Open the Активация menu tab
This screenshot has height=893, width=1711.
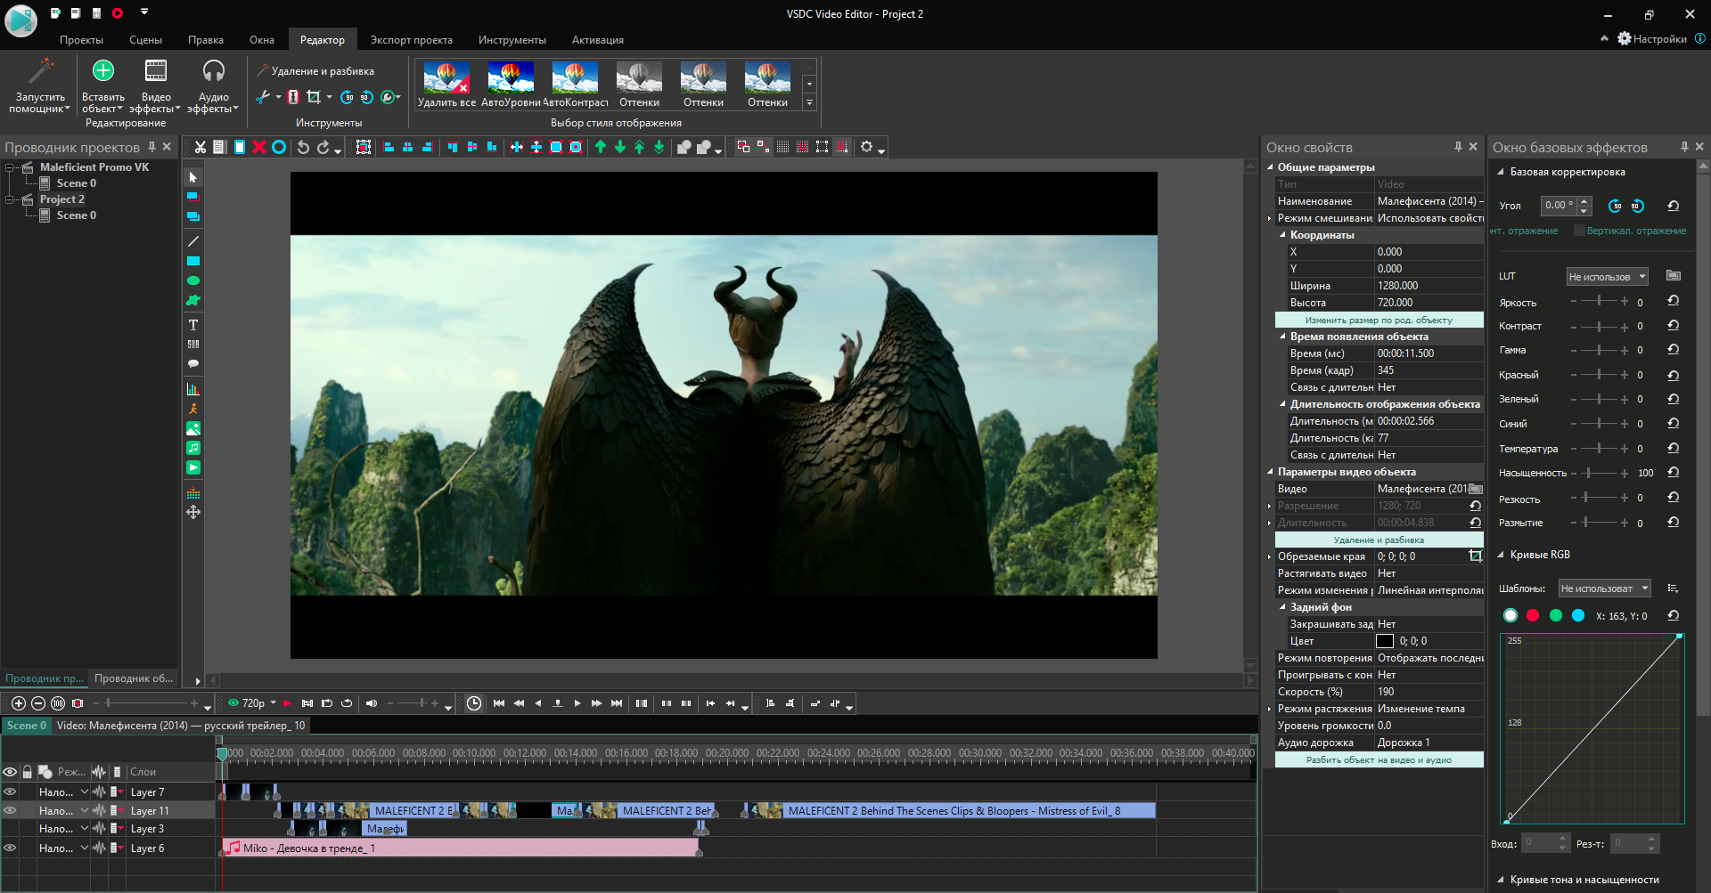pyautogui.click(x=597, y=40)
